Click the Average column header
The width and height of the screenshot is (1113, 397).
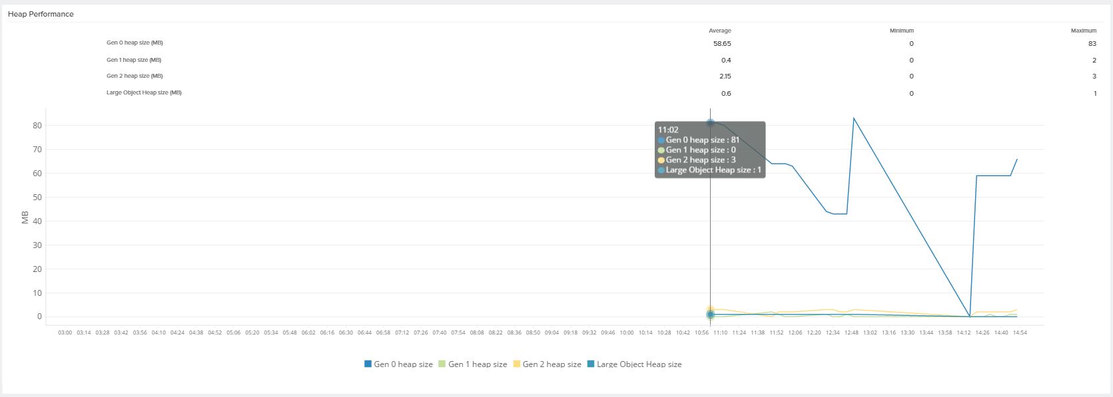[x=719, y=31]
